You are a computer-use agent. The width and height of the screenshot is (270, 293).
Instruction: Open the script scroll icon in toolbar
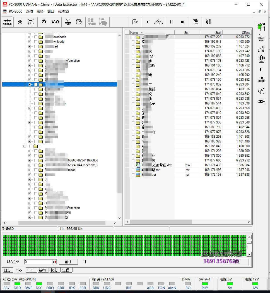pyautogui.click(x=31, y=22)
